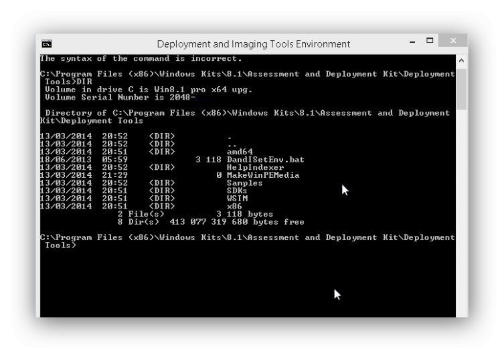Minimize the Deployment Tools window
Viewport: 502px width, 351px height.
click(412, 41)
